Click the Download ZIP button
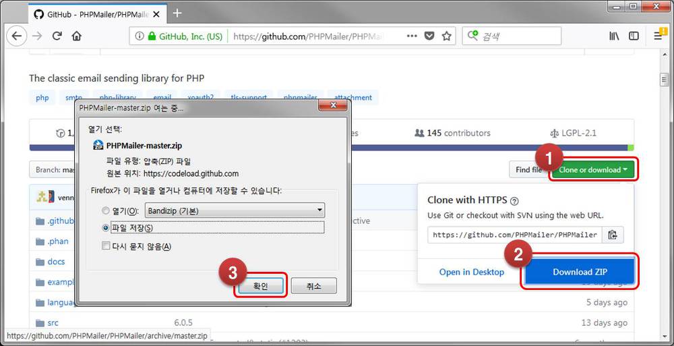 pos(580,272)
